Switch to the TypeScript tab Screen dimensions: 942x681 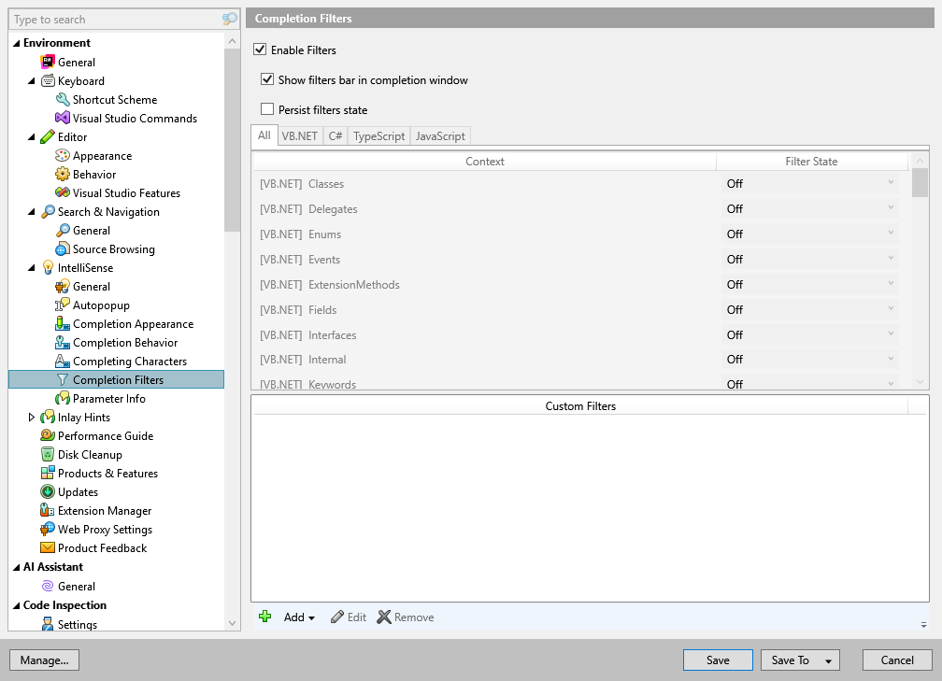[378, 135]
